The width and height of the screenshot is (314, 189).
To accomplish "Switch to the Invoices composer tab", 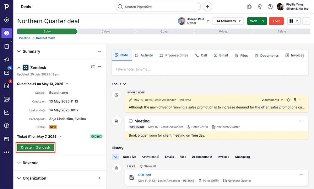I will [295, 55].
